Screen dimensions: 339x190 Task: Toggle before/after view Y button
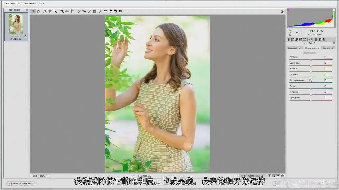pyautogui.click(x=270, y=176)
